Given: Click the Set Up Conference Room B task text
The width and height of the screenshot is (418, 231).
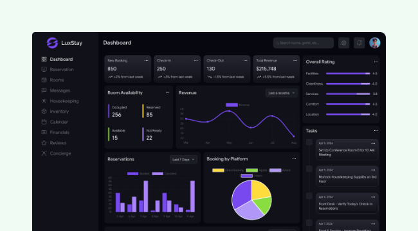Looking at the screenshot, I should (x=347, y=153).
